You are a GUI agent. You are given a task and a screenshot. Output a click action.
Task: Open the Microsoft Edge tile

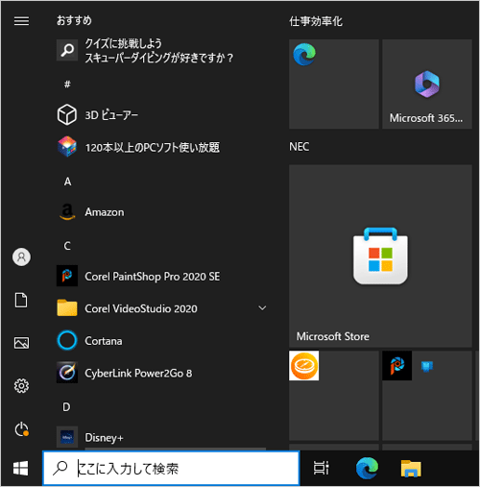coord(334,84)
